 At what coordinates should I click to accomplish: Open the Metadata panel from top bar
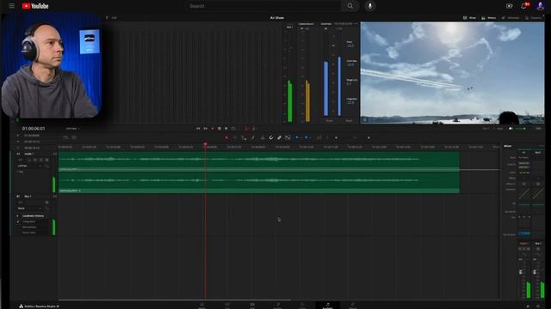[x=511, y=17]
